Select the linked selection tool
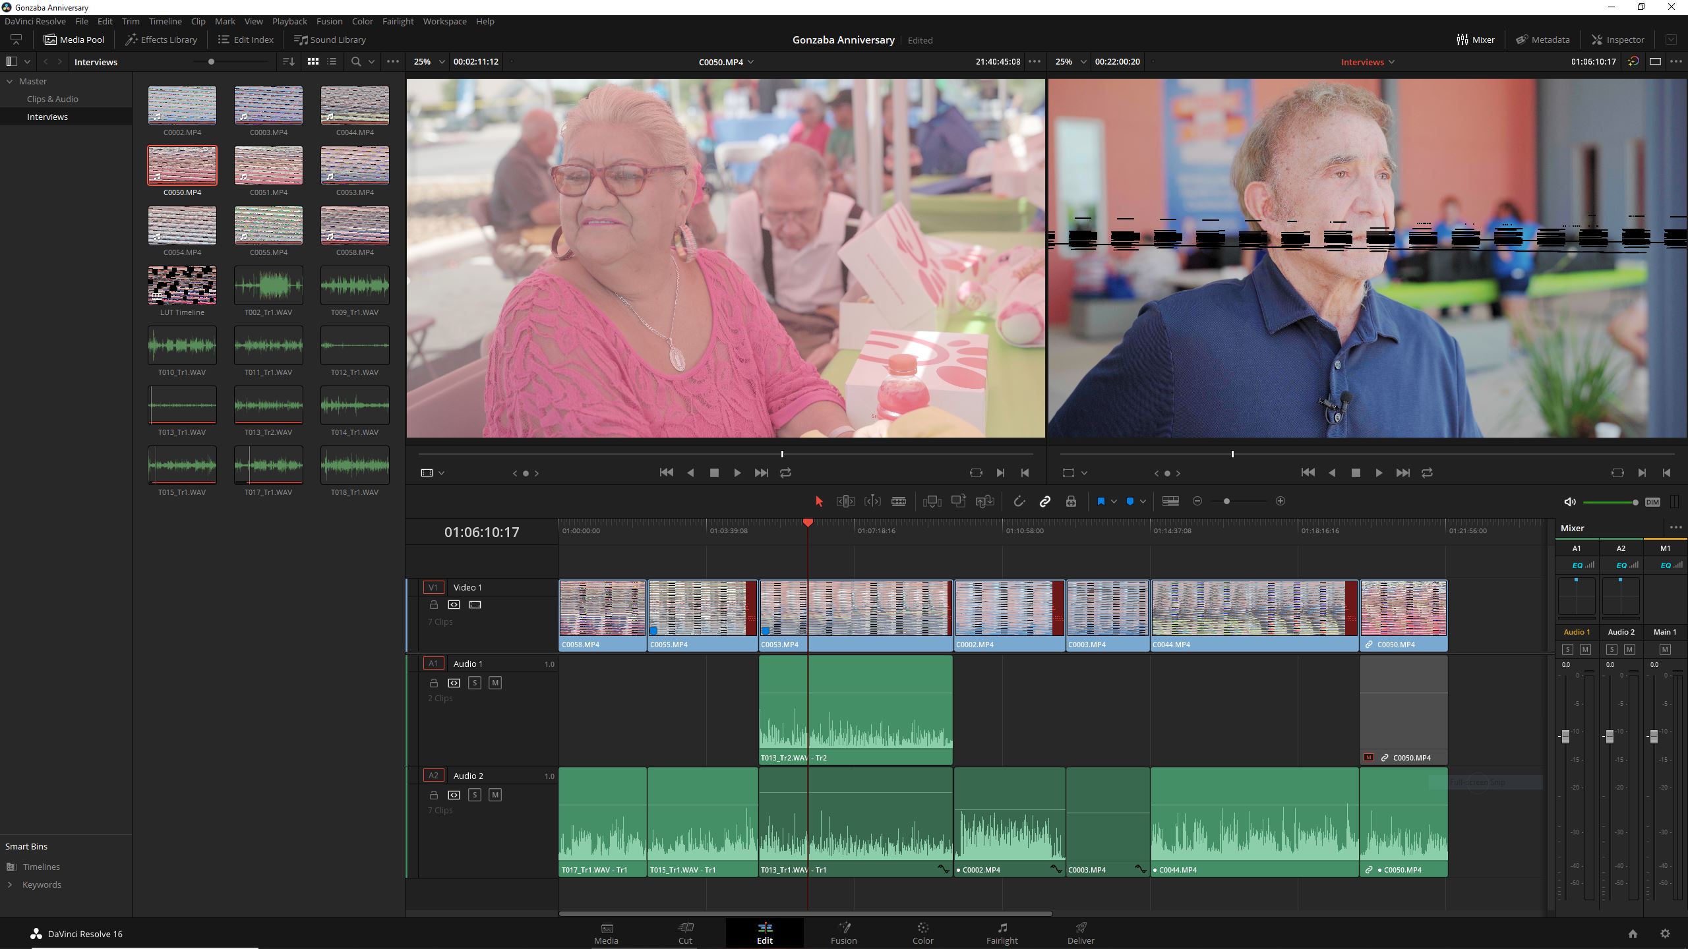Screen dimensions: 1688x949 1044,501
